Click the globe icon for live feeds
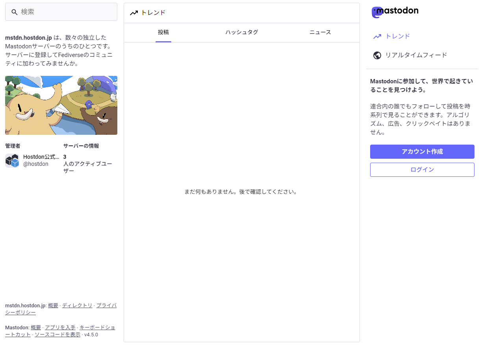The height and width of the screenshot is (345, 480). click(x=377, y=55)
